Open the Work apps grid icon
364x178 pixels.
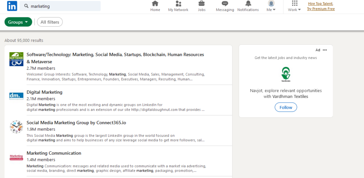click(x=295, y=3)
